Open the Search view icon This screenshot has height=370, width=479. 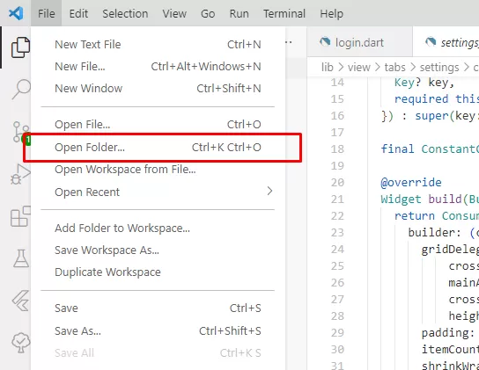click(21, 89)
